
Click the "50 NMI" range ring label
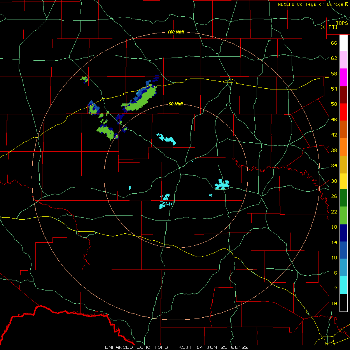click(176, 104)
